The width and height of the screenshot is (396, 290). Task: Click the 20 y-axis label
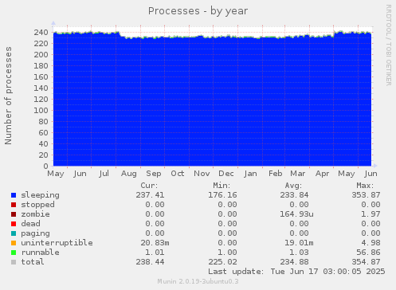coord(44,155)
